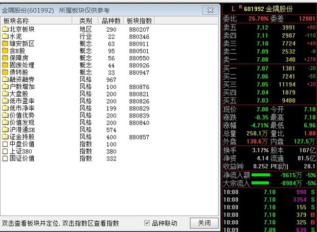Open index 880207 for 北京板块
The image size is (317, 232).
138,30
